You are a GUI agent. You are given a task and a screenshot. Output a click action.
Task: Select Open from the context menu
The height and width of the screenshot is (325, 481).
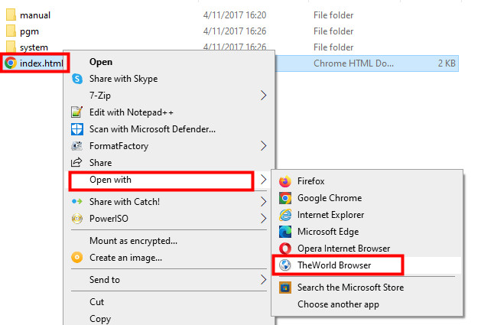tap(101, 62)
